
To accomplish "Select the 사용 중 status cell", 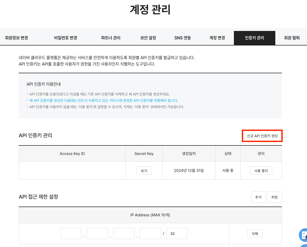I will click(228, 171).
